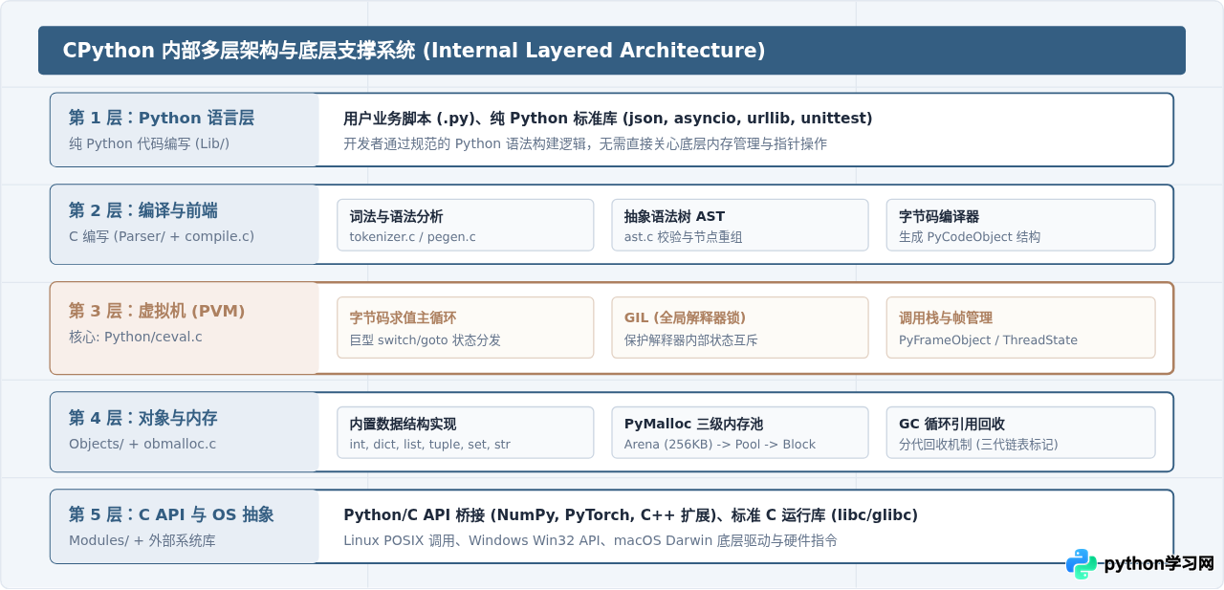Select the heading '第 1 层：Python 语言层'
The height and width of the screenshot is (590, 1224).
pos(162,119)
